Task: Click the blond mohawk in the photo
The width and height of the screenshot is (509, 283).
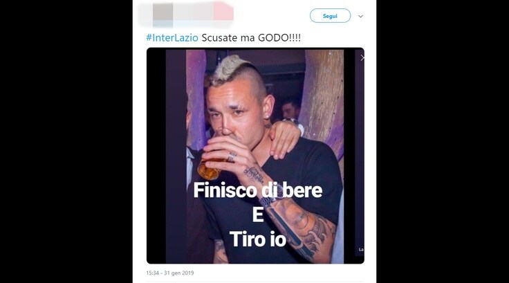Action: tap(230, 70)
